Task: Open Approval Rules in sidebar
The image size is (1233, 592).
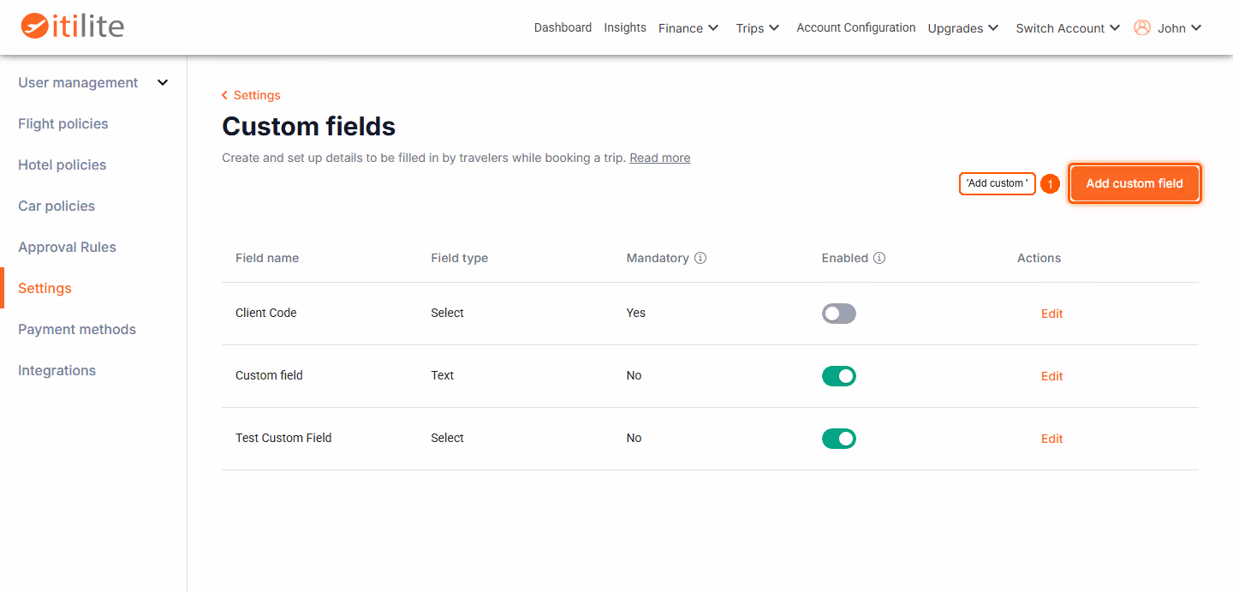Action: (67, 247)
